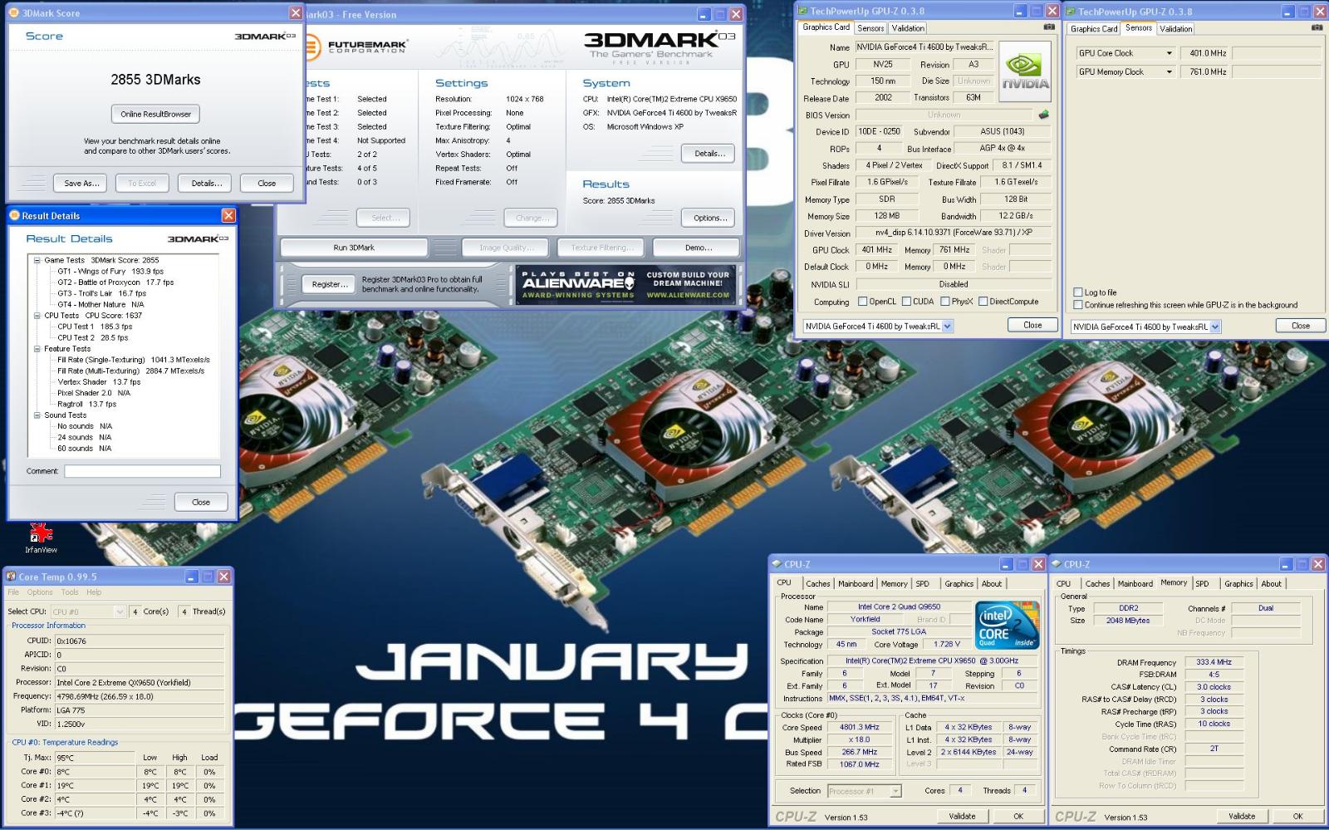Click Validate in the CPU-Z CPU window
The height and width of the screenshot is (830, 1329).
(x=962, y=816)
